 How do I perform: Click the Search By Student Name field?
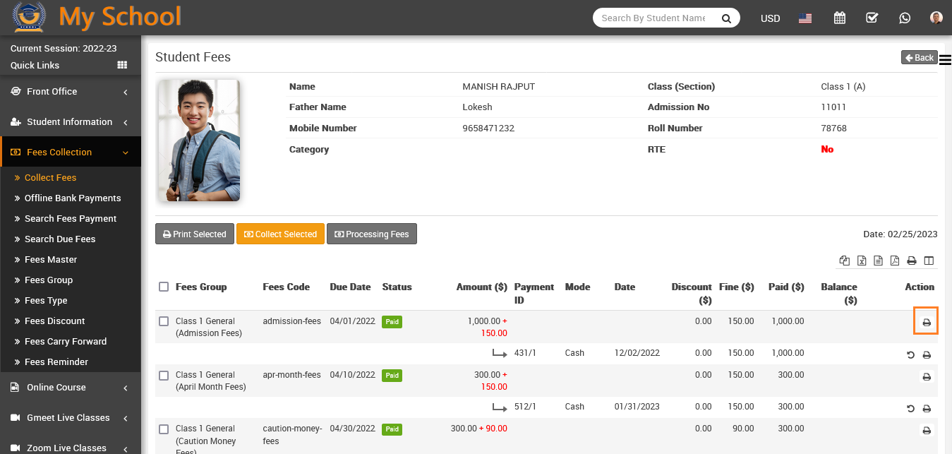[653, 18]
